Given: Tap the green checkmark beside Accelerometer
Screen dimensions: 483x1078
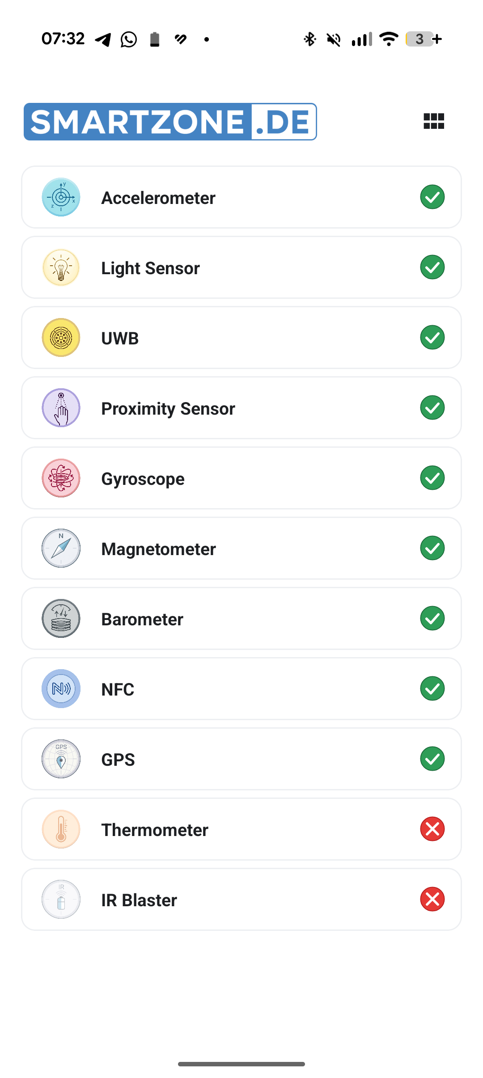Looking at the screenshot, I should (432, 197).
